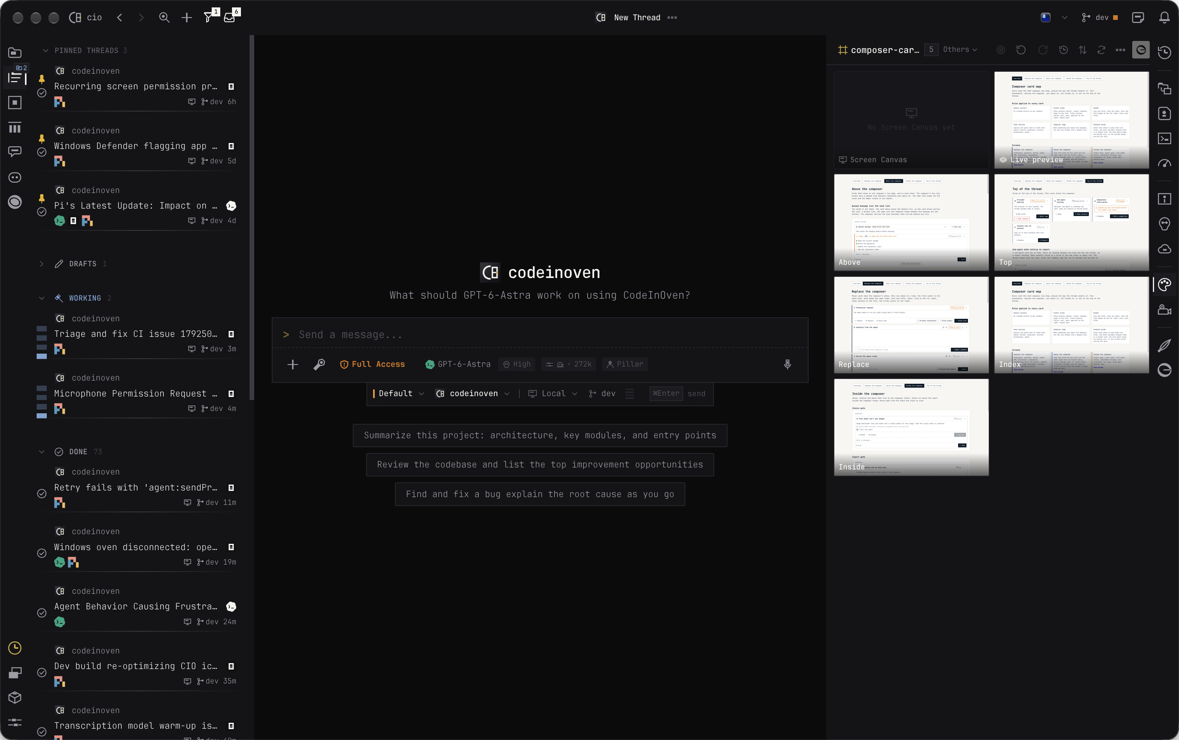Click the plus attach icon in composer
Viewport: 1179px width, 740px height.
point(293,364)
